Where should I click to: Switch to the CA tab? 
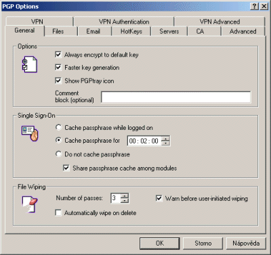204,31
